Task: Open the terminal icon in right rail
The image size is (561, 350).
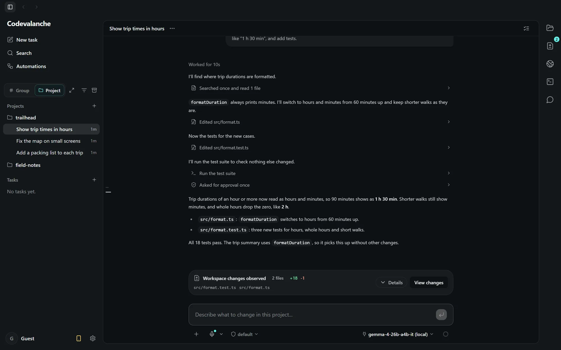Action: 550,81
